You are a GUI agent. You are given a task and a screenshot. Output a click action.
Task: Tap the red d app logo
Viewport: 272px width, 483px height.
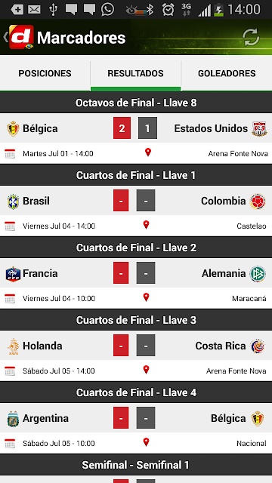tap(21, 37)
